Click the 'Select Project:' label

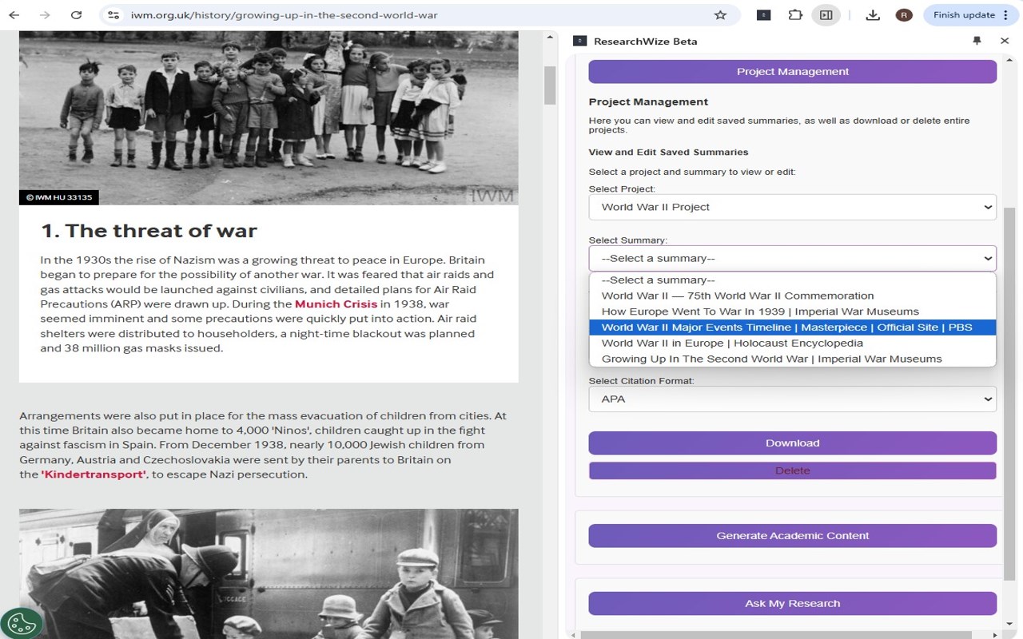(622, 189)
